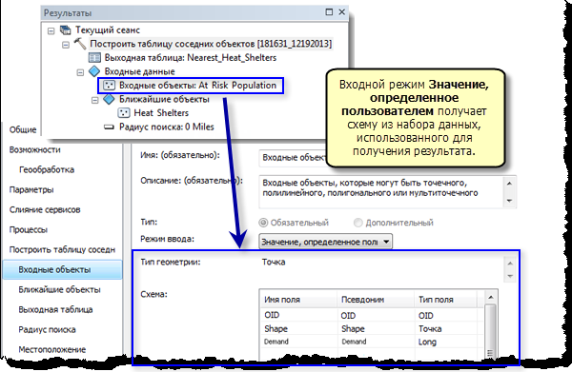Click the point feature icon for At Risk Population
This screenshot has height=372, width=572.
[109, 86]
